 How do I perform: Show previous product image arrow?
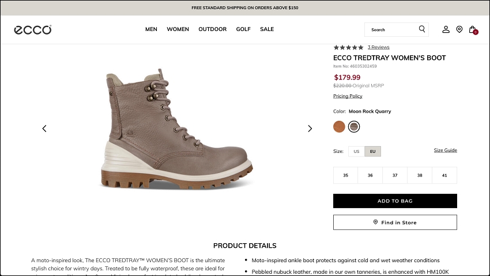(x=44, y=128)
